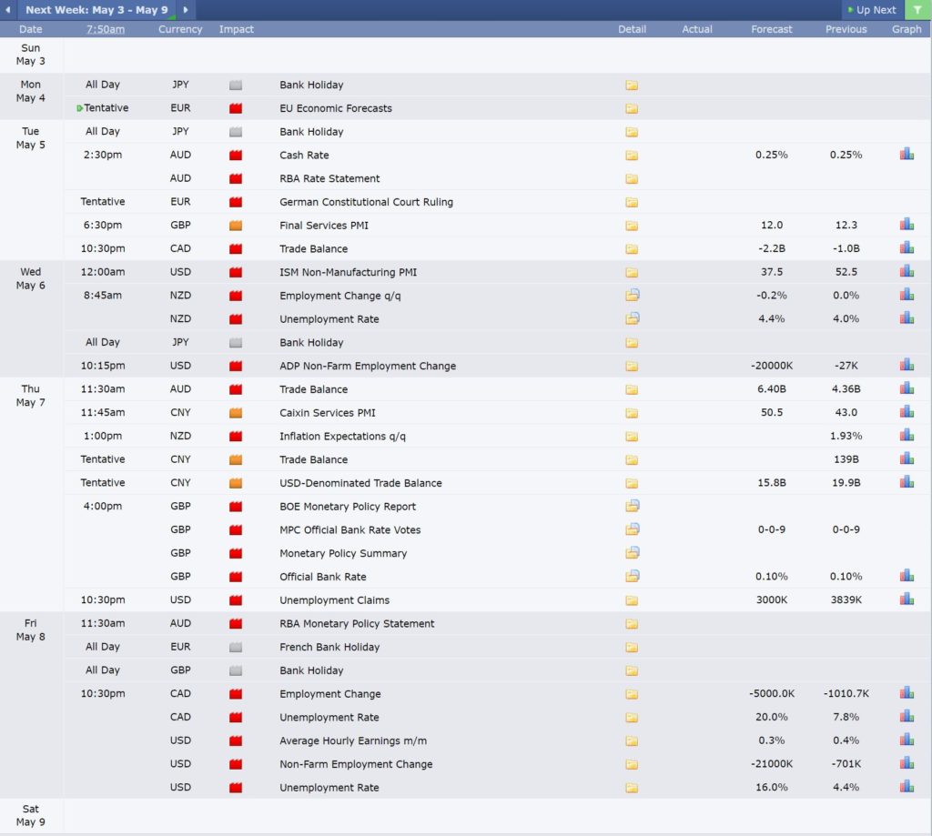Click the Up Next button
Viewport: 932px width, 836px height.
coord(872,10)
